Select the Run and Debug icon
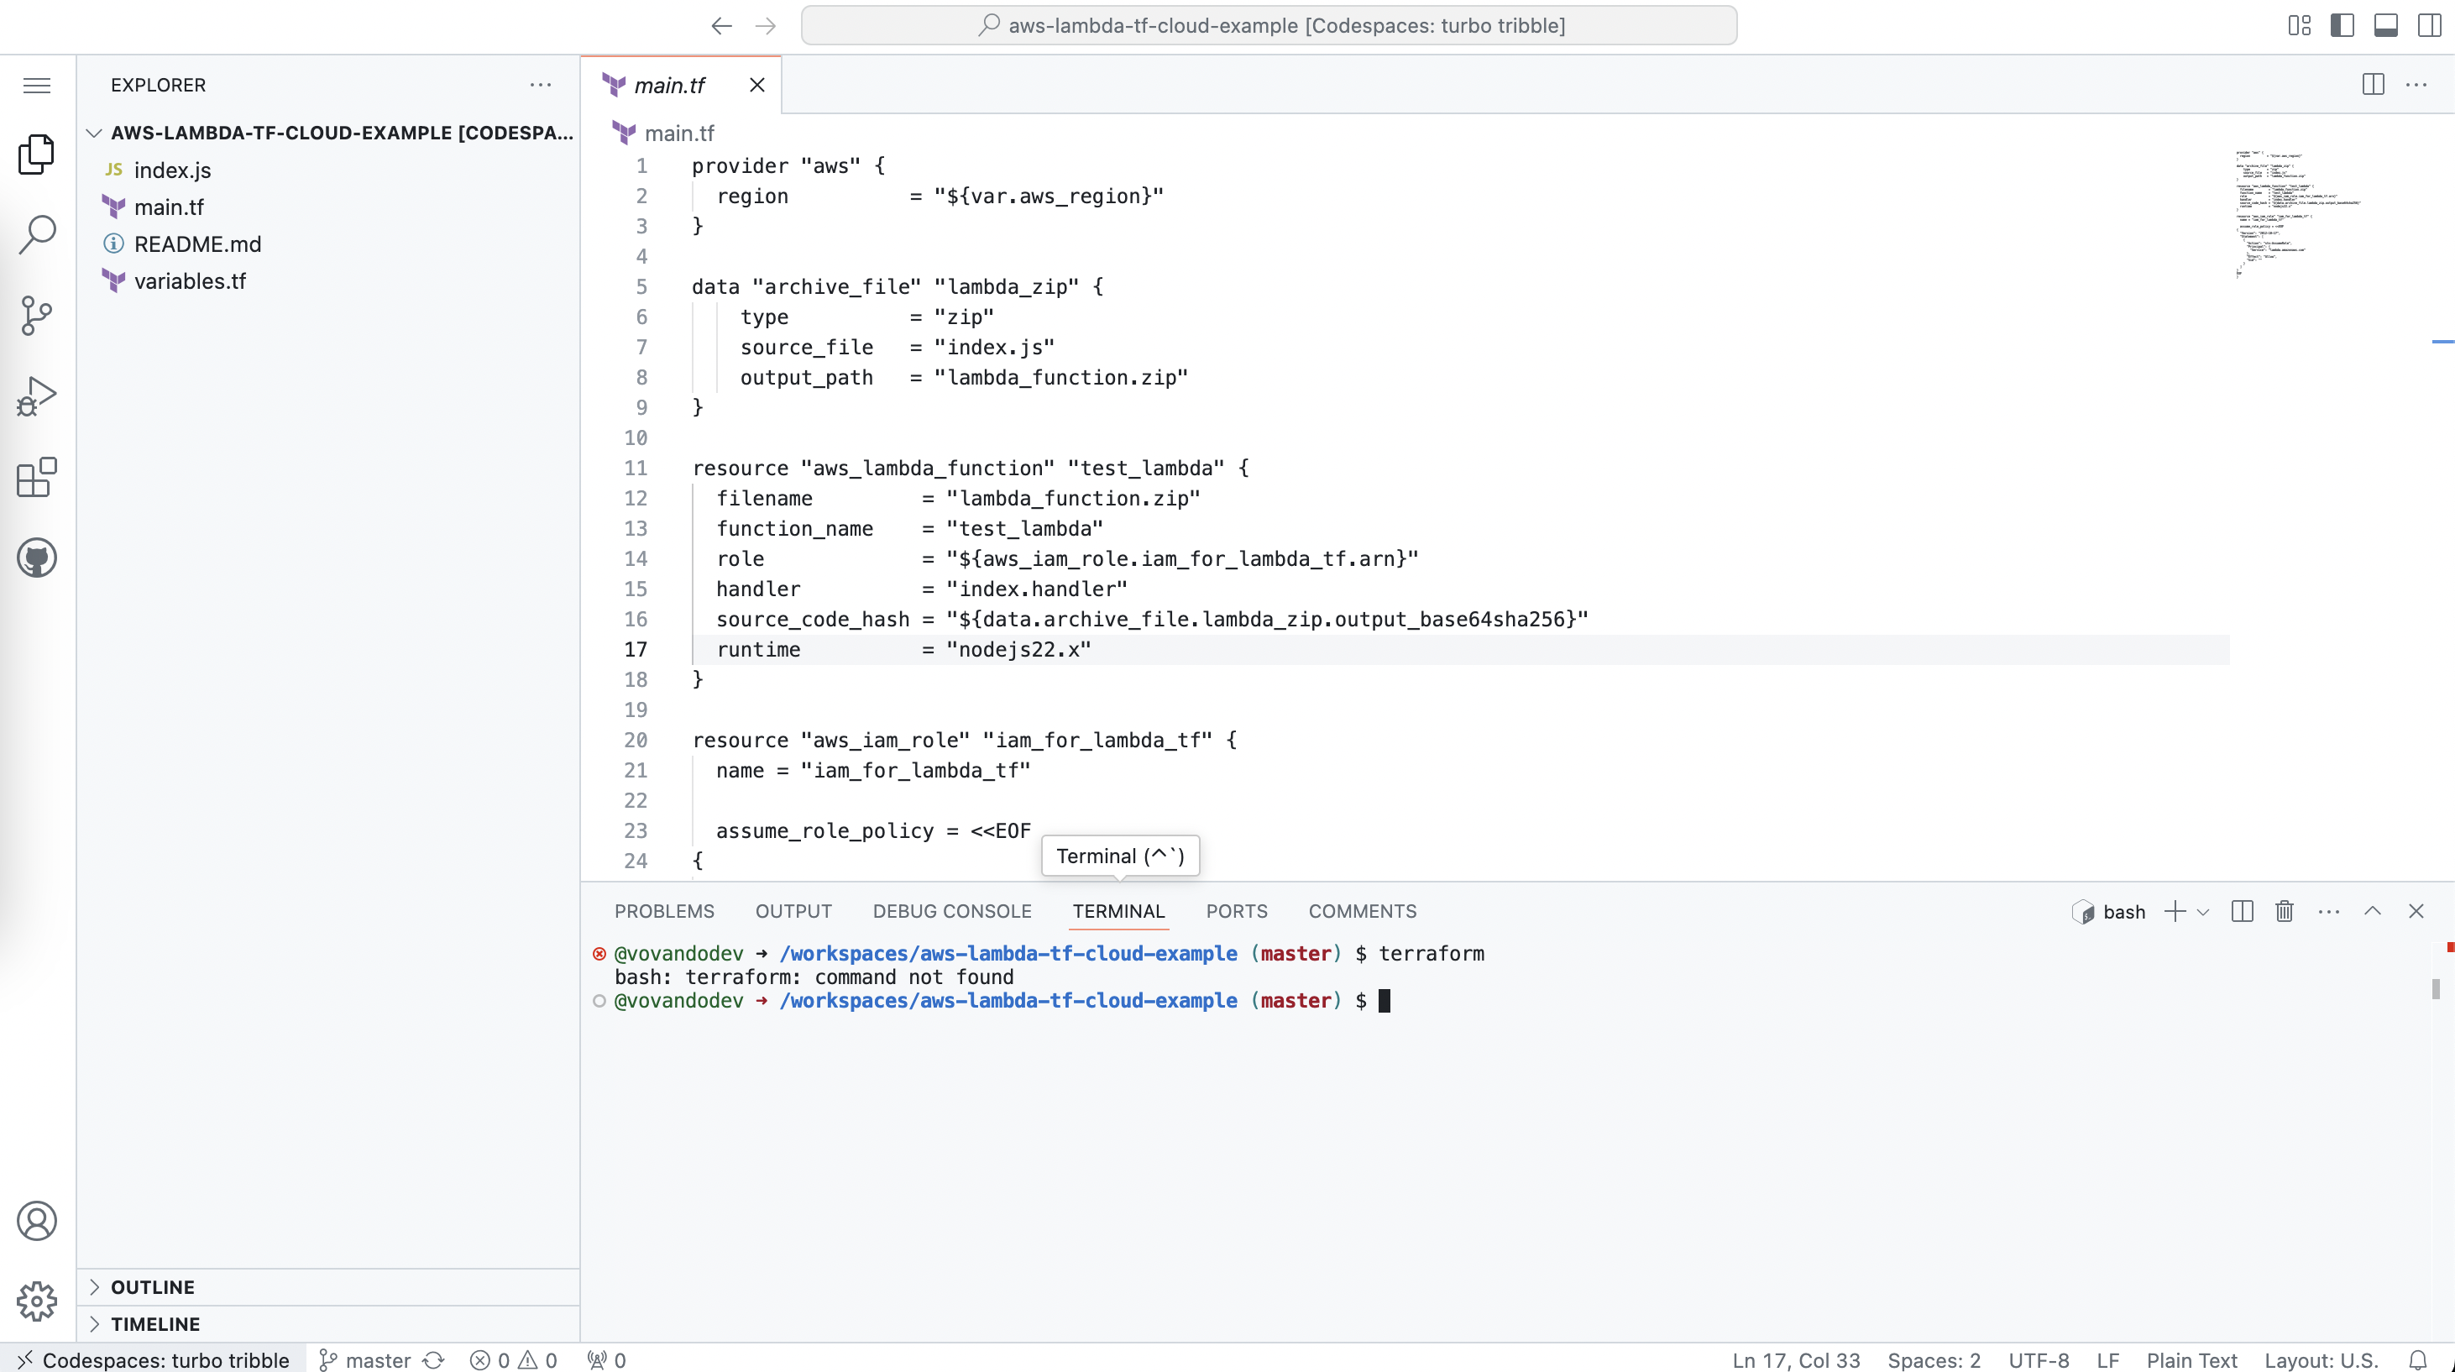 pyautogui.click(x=36, y=395)
